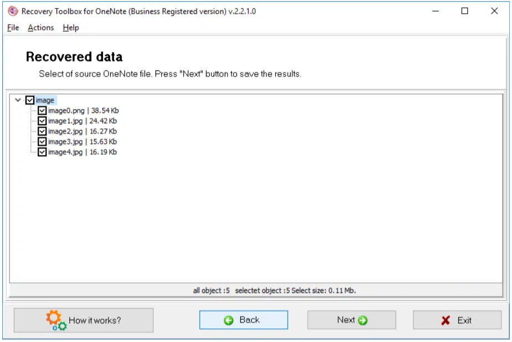Click the green right arrow Next icon
Screen dimensions: 512x342
pos(363,320)
